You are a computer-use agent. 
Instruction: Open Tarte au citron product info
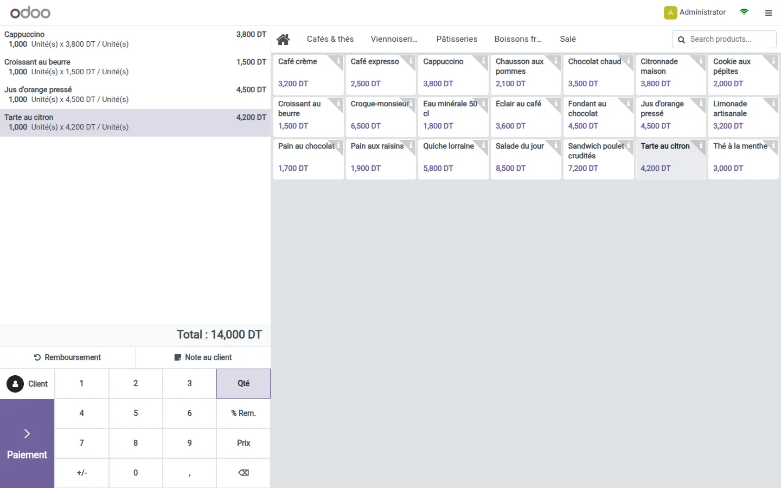701,145
